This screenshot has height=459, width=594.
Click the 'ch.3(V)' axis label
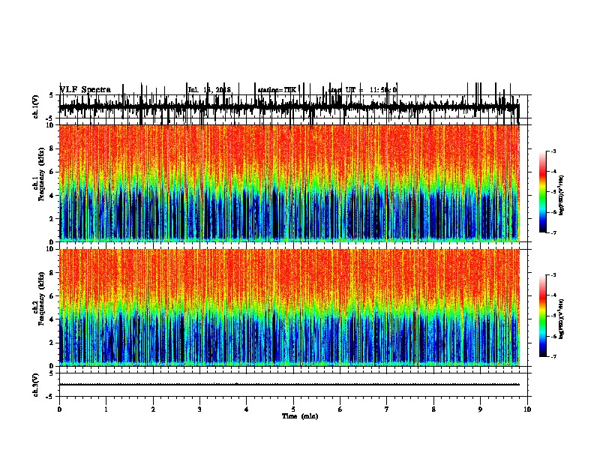tap(36, 385)
